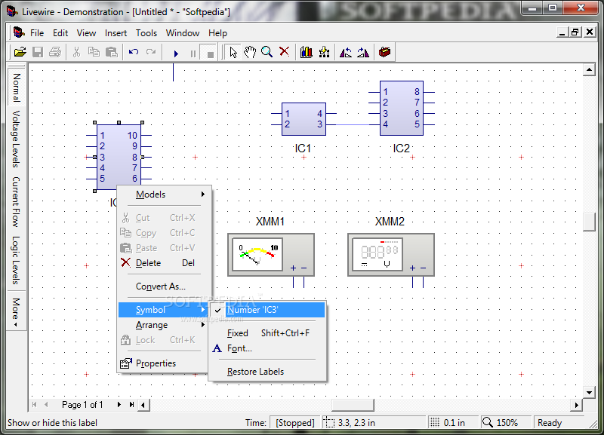This screenshot has width=604, height=435.
Task: Click the Save disk icon
Action: pyautogui.click(x=38, y=52)
